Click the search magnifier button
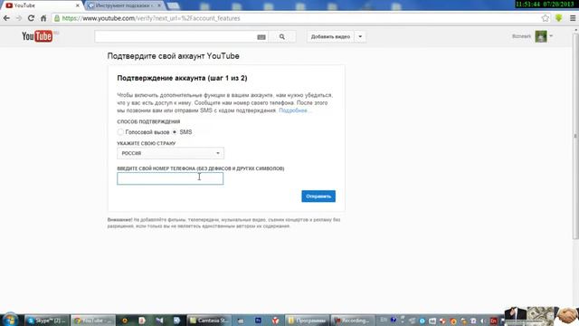 282,36
